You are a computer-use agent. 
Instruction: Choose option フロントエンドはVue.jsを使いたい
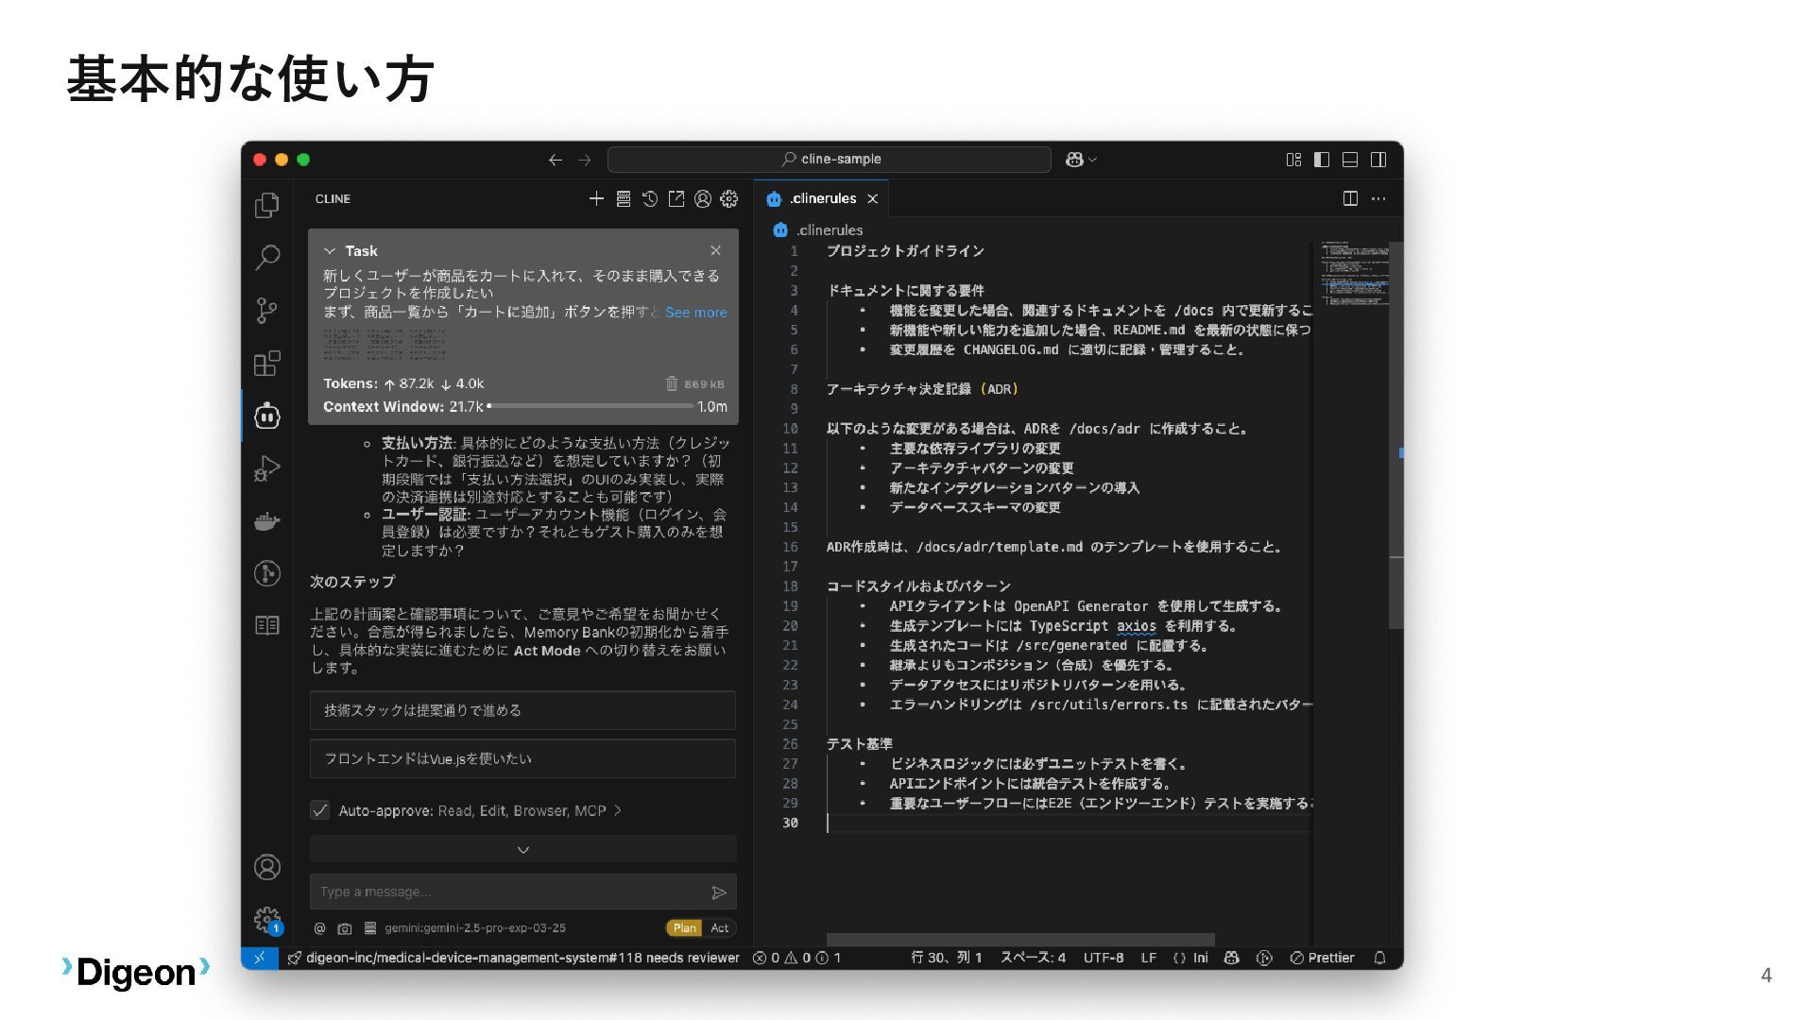click(x=522, y=758)
